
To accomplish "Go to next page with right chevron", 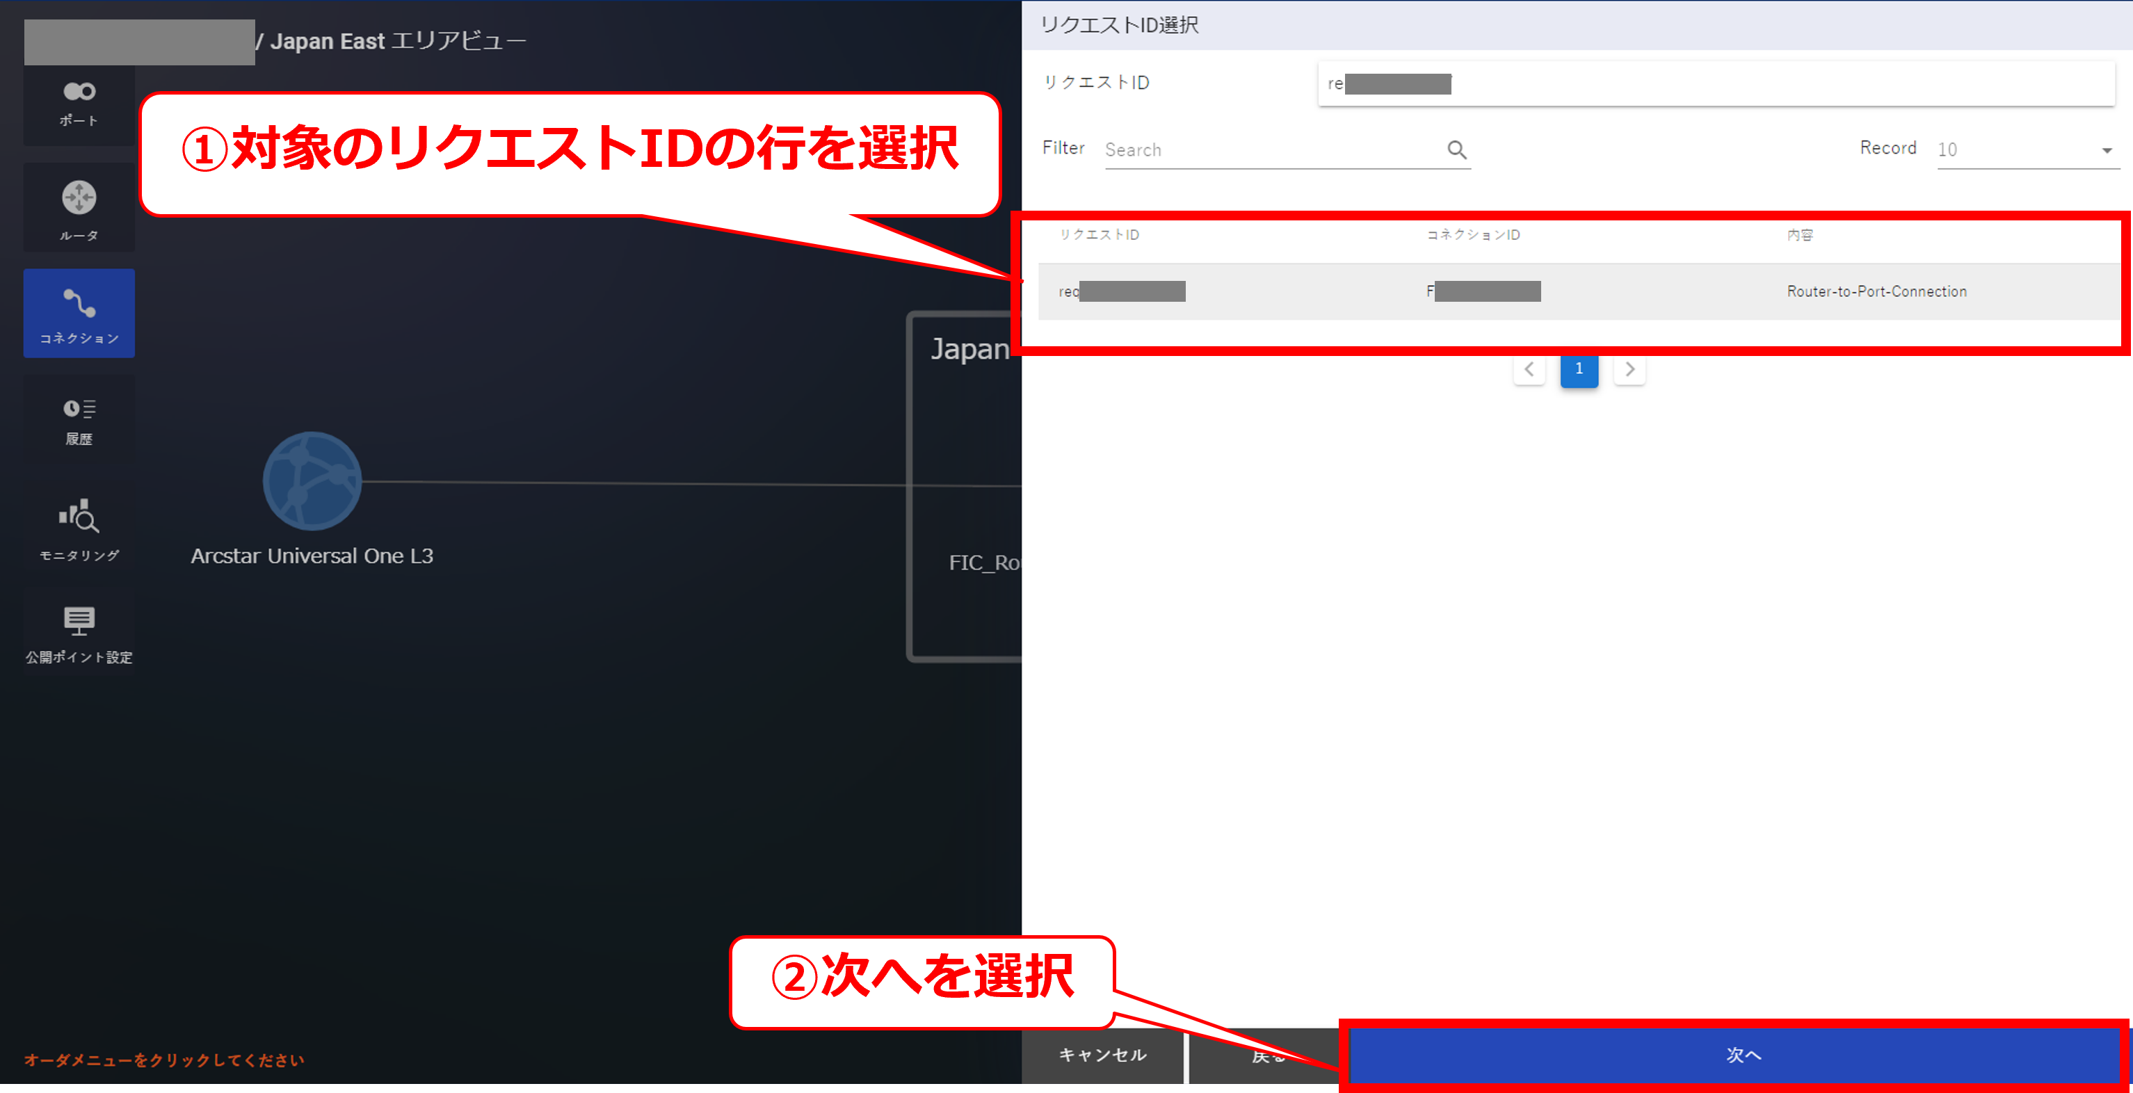I will pyautogui.click(x=1629, y=369).
